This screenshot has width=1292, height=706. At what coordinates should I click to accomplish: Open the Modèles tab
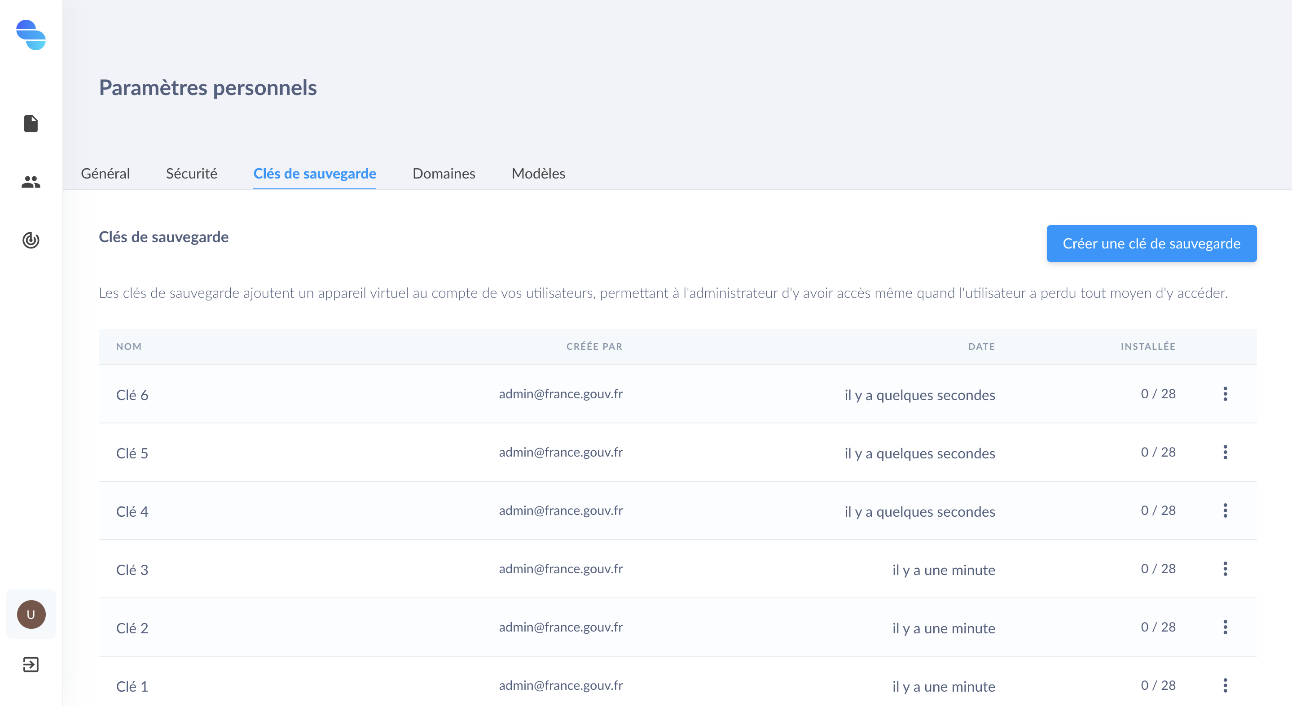click(538, 174)
